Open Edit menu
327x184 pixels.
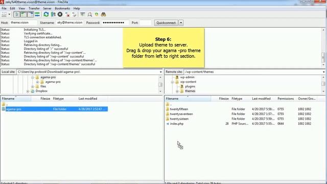12,8
